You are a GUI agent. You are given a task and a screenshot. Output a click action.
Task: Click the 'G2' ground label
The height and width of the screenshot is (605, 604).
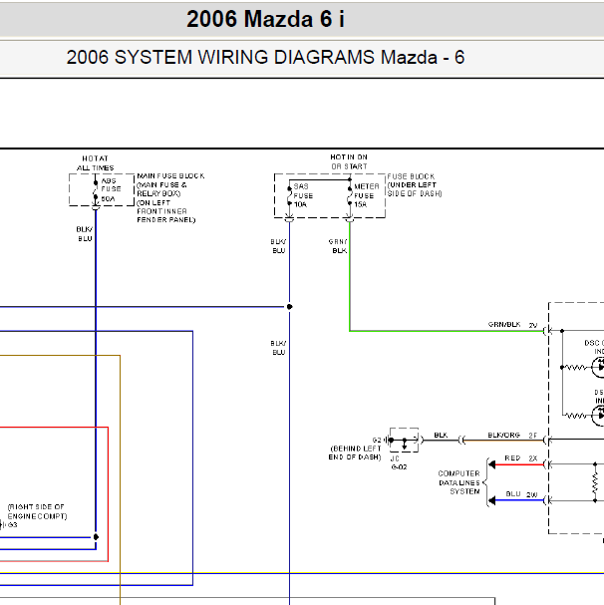tap(377, 440)
